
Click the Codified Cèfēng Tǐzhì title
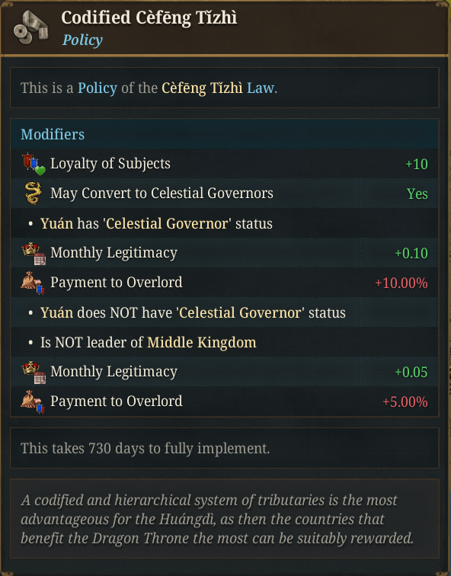coord(149,18)
